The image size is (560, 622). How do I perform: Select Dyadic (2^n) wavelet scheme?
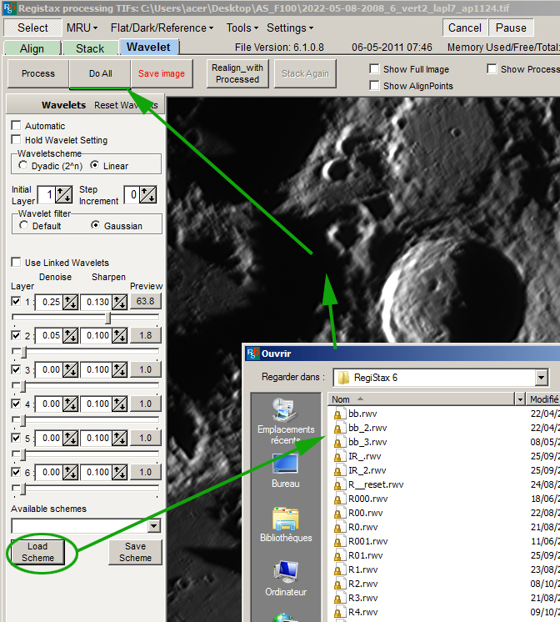click(23, 165)
